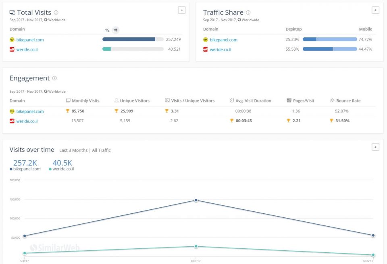Image resolution: width=387 pixels, height=264 pixels.
Task: Click the trophy icon beside 85,750 monthly visits
Action: point(68,111)
